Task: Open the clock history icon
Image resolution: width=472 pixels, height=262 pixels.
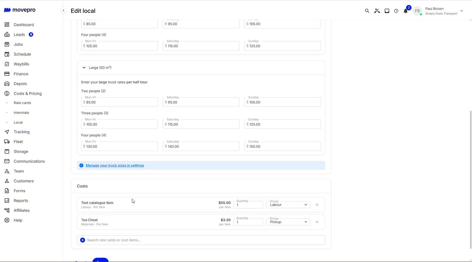Action: 396,11
